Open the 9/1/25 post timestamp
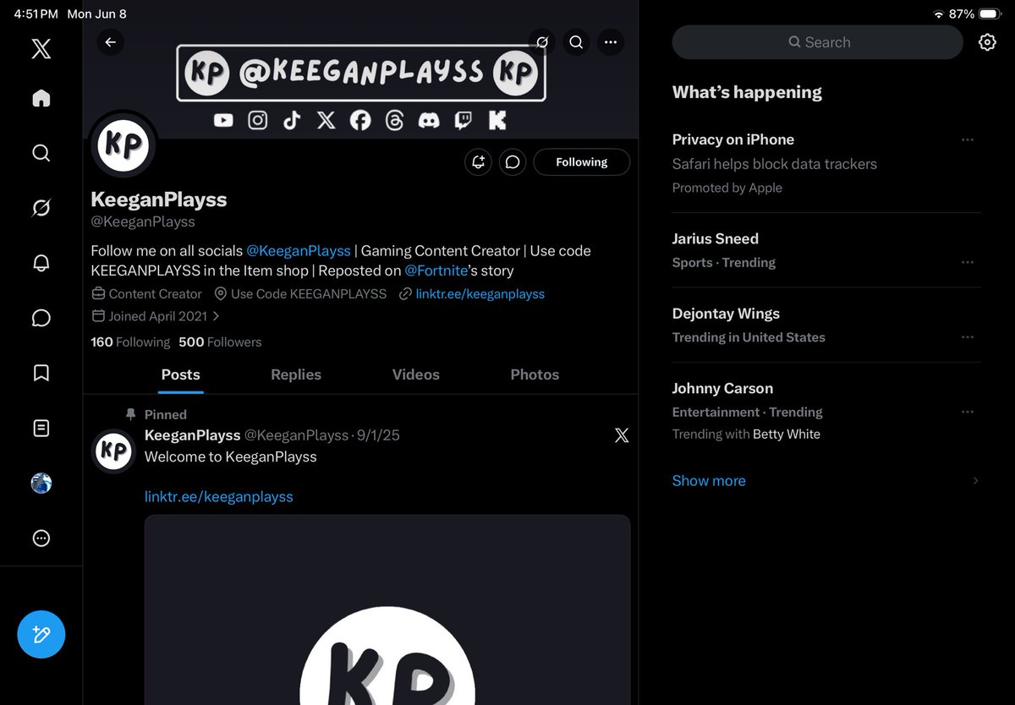 pyautogui.click(x=378, y=435)
